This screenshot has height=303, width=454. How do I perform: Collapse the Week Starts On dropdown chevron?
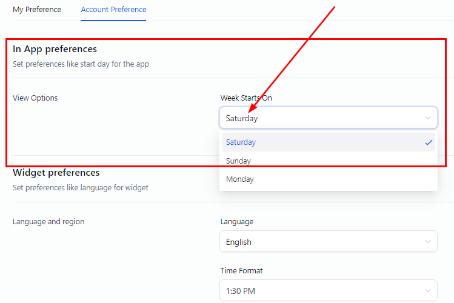pos(428,118)
